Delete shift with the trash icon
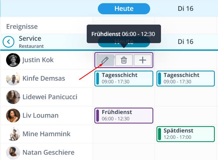 click(124, 60)
